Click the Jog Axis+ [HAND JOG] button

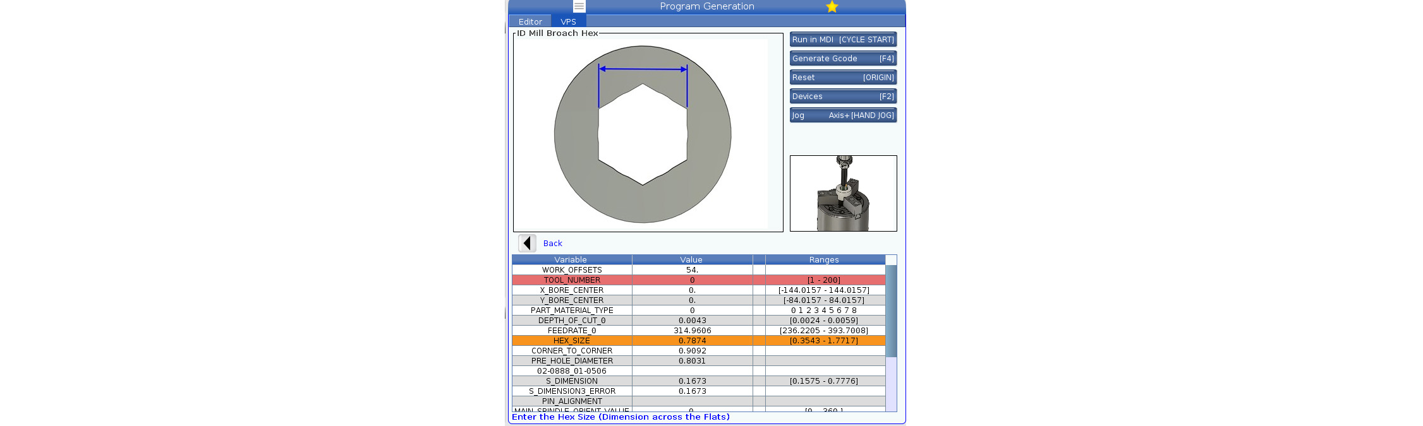click(843, 115)
